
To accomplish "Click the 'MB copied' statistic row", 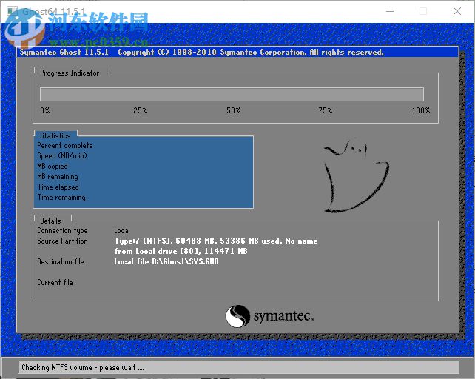I will [53, 166].
